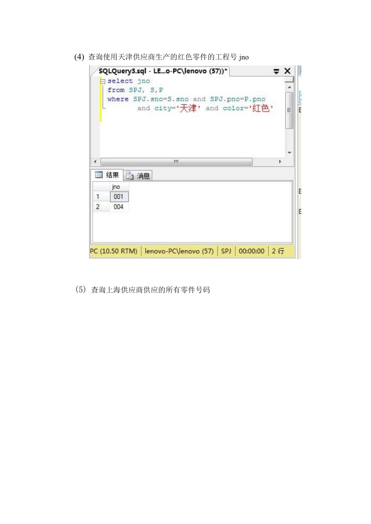Image resolution: width=371 pixels, height=524 pixels.
Task: Click status bar 00:00:00 elapsed time
Action: pyautogui.click(x=252, y=251)
